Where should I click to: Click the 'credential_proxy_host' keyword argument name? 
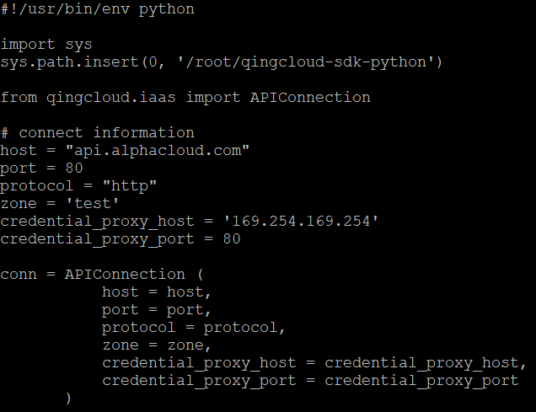pos(199,363)
